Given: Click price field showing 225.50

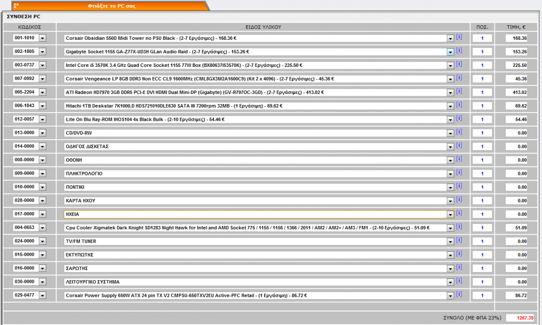Looking at the screenshot, I should [x=517, y=66].
